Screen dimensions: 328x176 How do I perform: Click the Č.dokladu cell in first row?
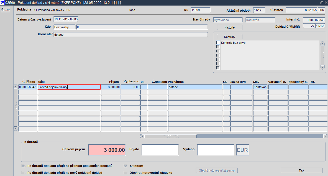click(x=158, y=87)
